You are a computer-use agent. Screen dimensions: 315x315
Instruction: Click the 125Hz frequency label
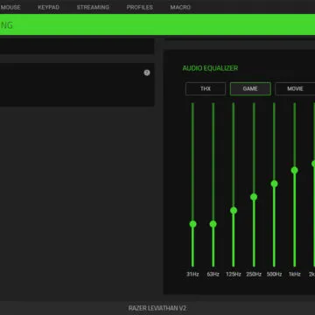(234, 274)
